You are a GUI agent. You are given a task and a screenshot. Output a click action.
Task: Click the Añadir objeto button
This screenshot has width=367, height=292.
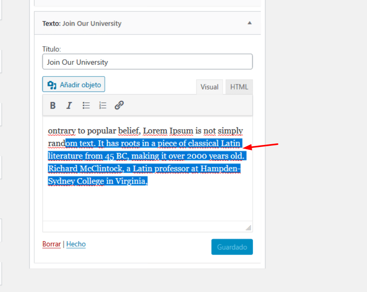tap(74, 84)
